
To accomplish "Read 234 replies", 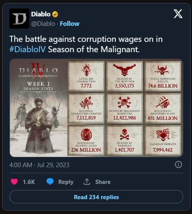I will (96, 197).
